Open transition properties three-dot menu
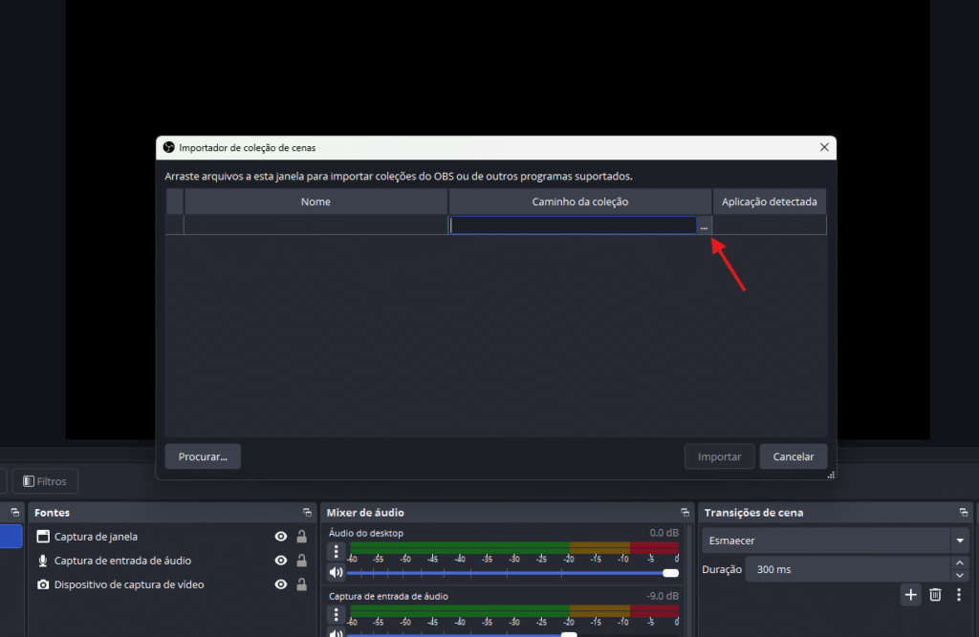Image resolution: width=979 pixels, height=637 pixels. [x=959, y=595]
